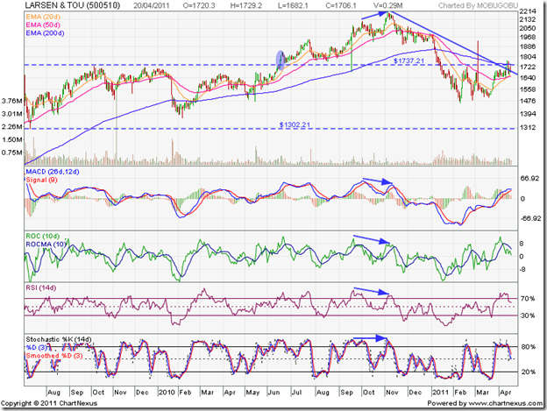Click the 2.26M volume axis label
The width and height of the screenshot is (547, 411).
[x=12, y=127]
